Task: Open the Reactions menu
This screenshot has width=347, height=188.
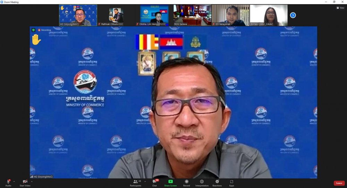Action: (217, 182)
